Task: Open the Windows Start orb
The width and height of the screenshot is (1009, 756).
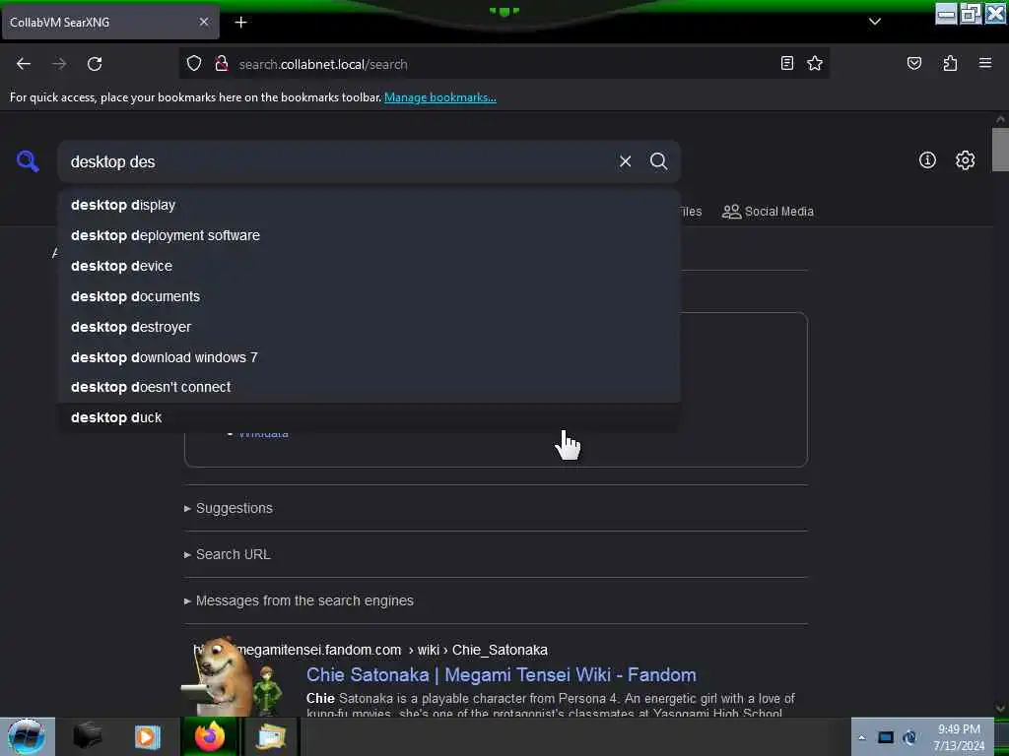Action: [x=26, y=736]
